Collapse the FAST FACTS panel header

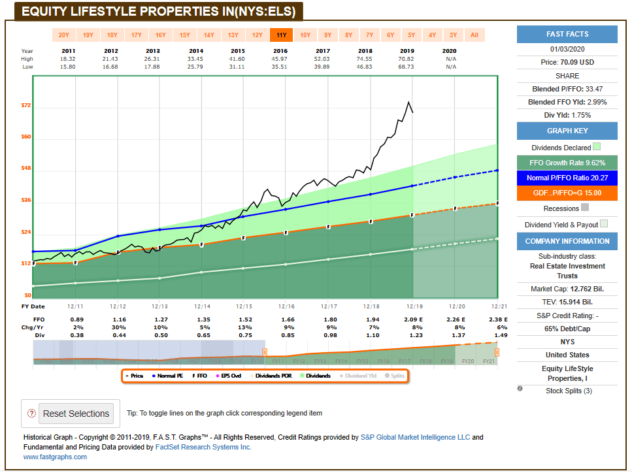[x=567, y=34]
